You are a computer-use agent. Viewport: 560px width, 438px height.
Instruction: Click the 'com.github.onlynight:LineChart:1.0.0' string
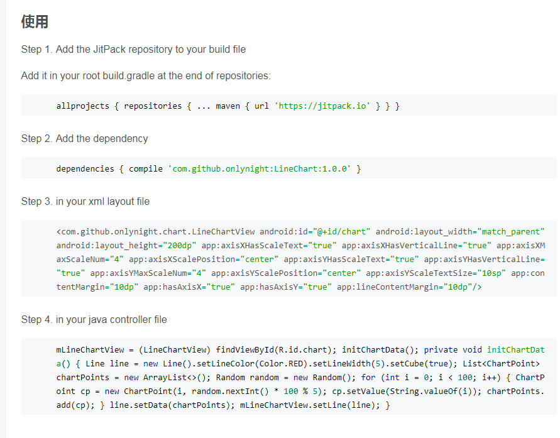260,168
